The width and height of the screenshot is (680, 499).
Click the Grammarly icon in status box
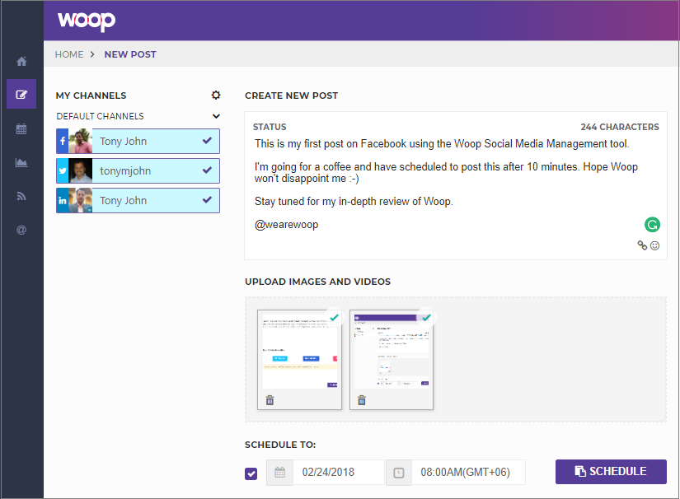(652, 224)
